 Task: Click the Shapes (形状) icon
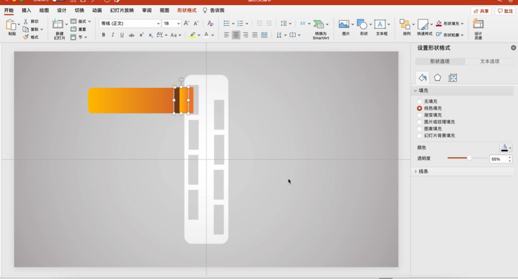362,24
